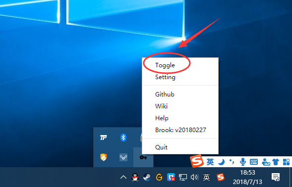This screenshot has width=292, height=187.
Task: Collapse the hidden icons chevron on taskbar
Action: 123,177
